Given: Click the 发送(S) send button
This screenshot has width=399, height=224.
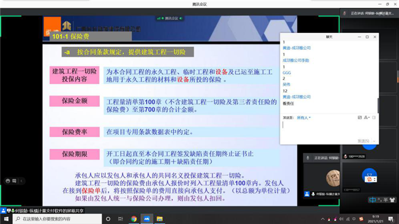Looking at the screenshot, I should click(363, 141).
